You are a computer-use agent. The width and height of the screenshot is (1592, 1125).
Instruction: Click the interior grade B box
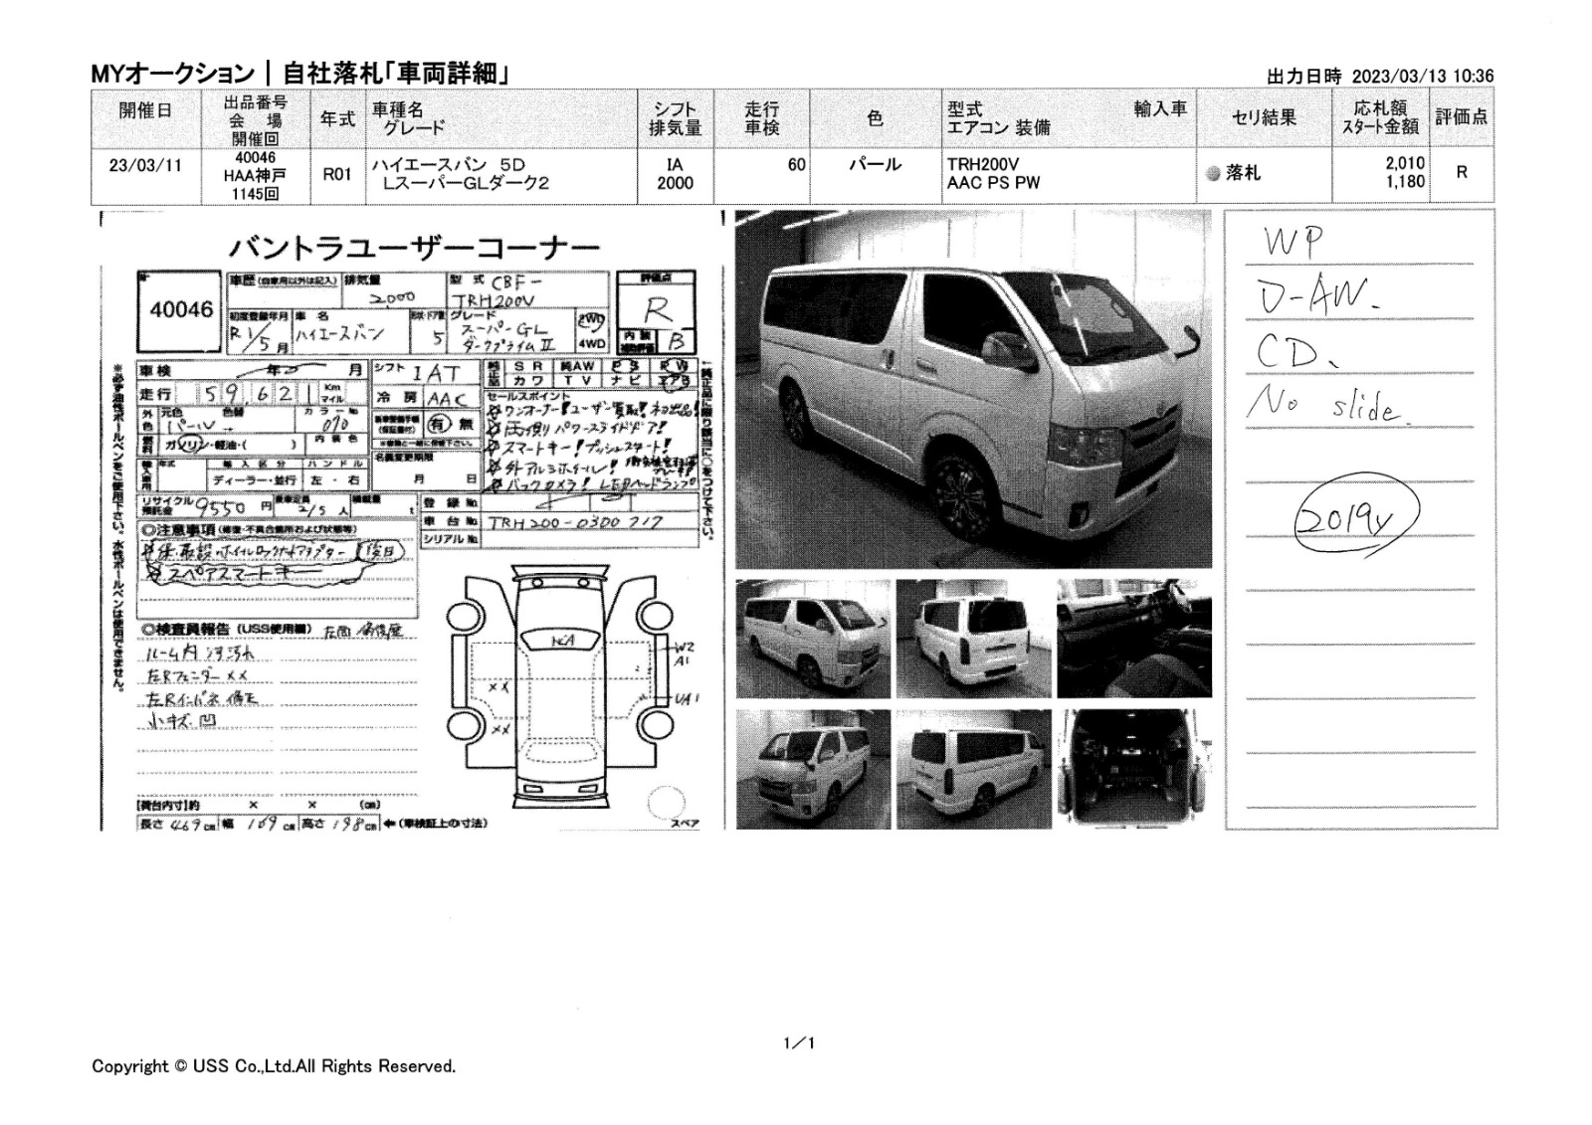(676, 341)
